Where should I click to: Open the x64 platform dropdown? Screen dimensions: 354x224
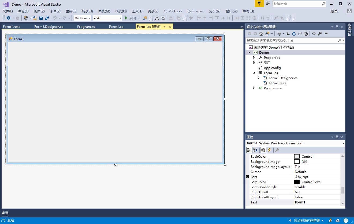coord(107,18)
